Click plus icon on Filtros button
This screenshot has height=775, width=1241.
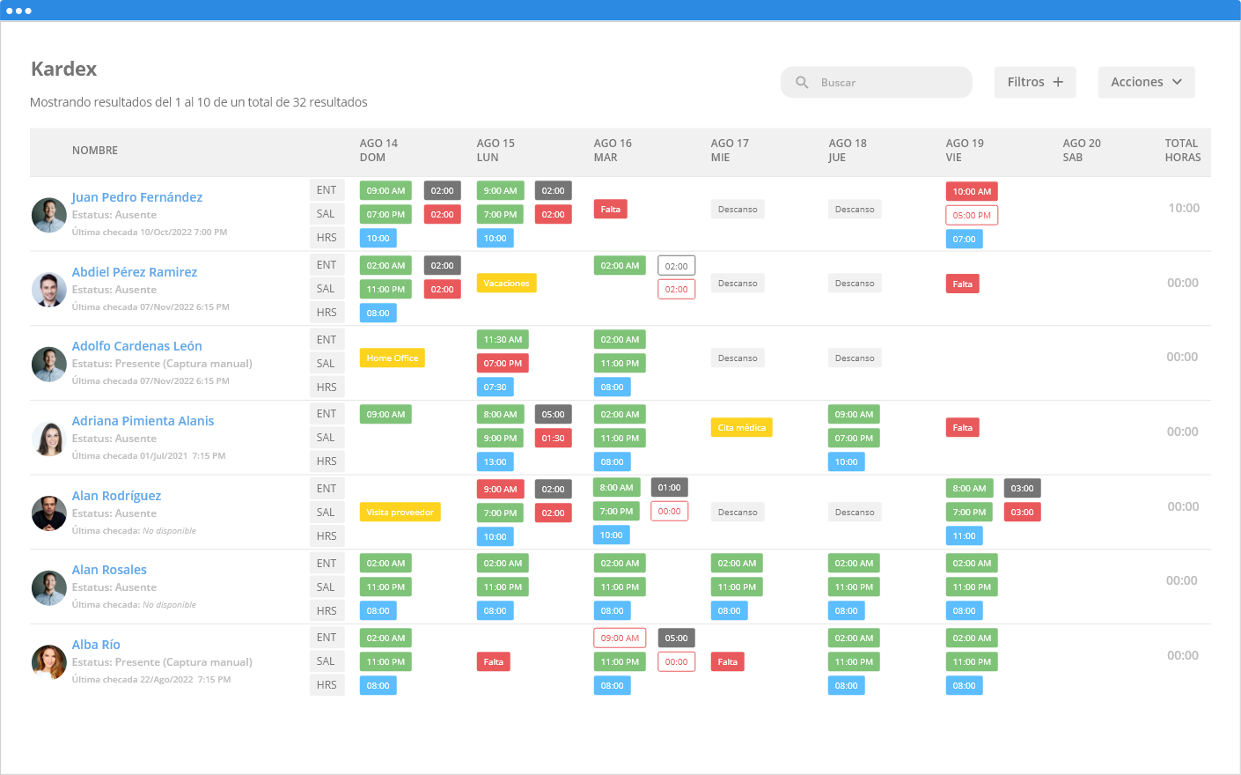coord(1058,82)
